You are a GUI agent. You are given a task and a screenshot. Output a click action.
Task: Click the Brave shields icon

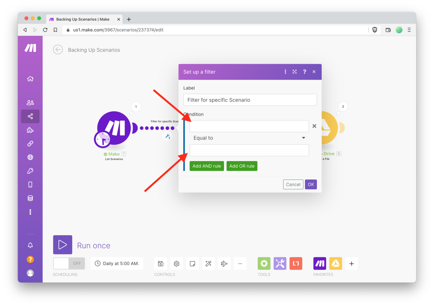click(x=375, y=30)
